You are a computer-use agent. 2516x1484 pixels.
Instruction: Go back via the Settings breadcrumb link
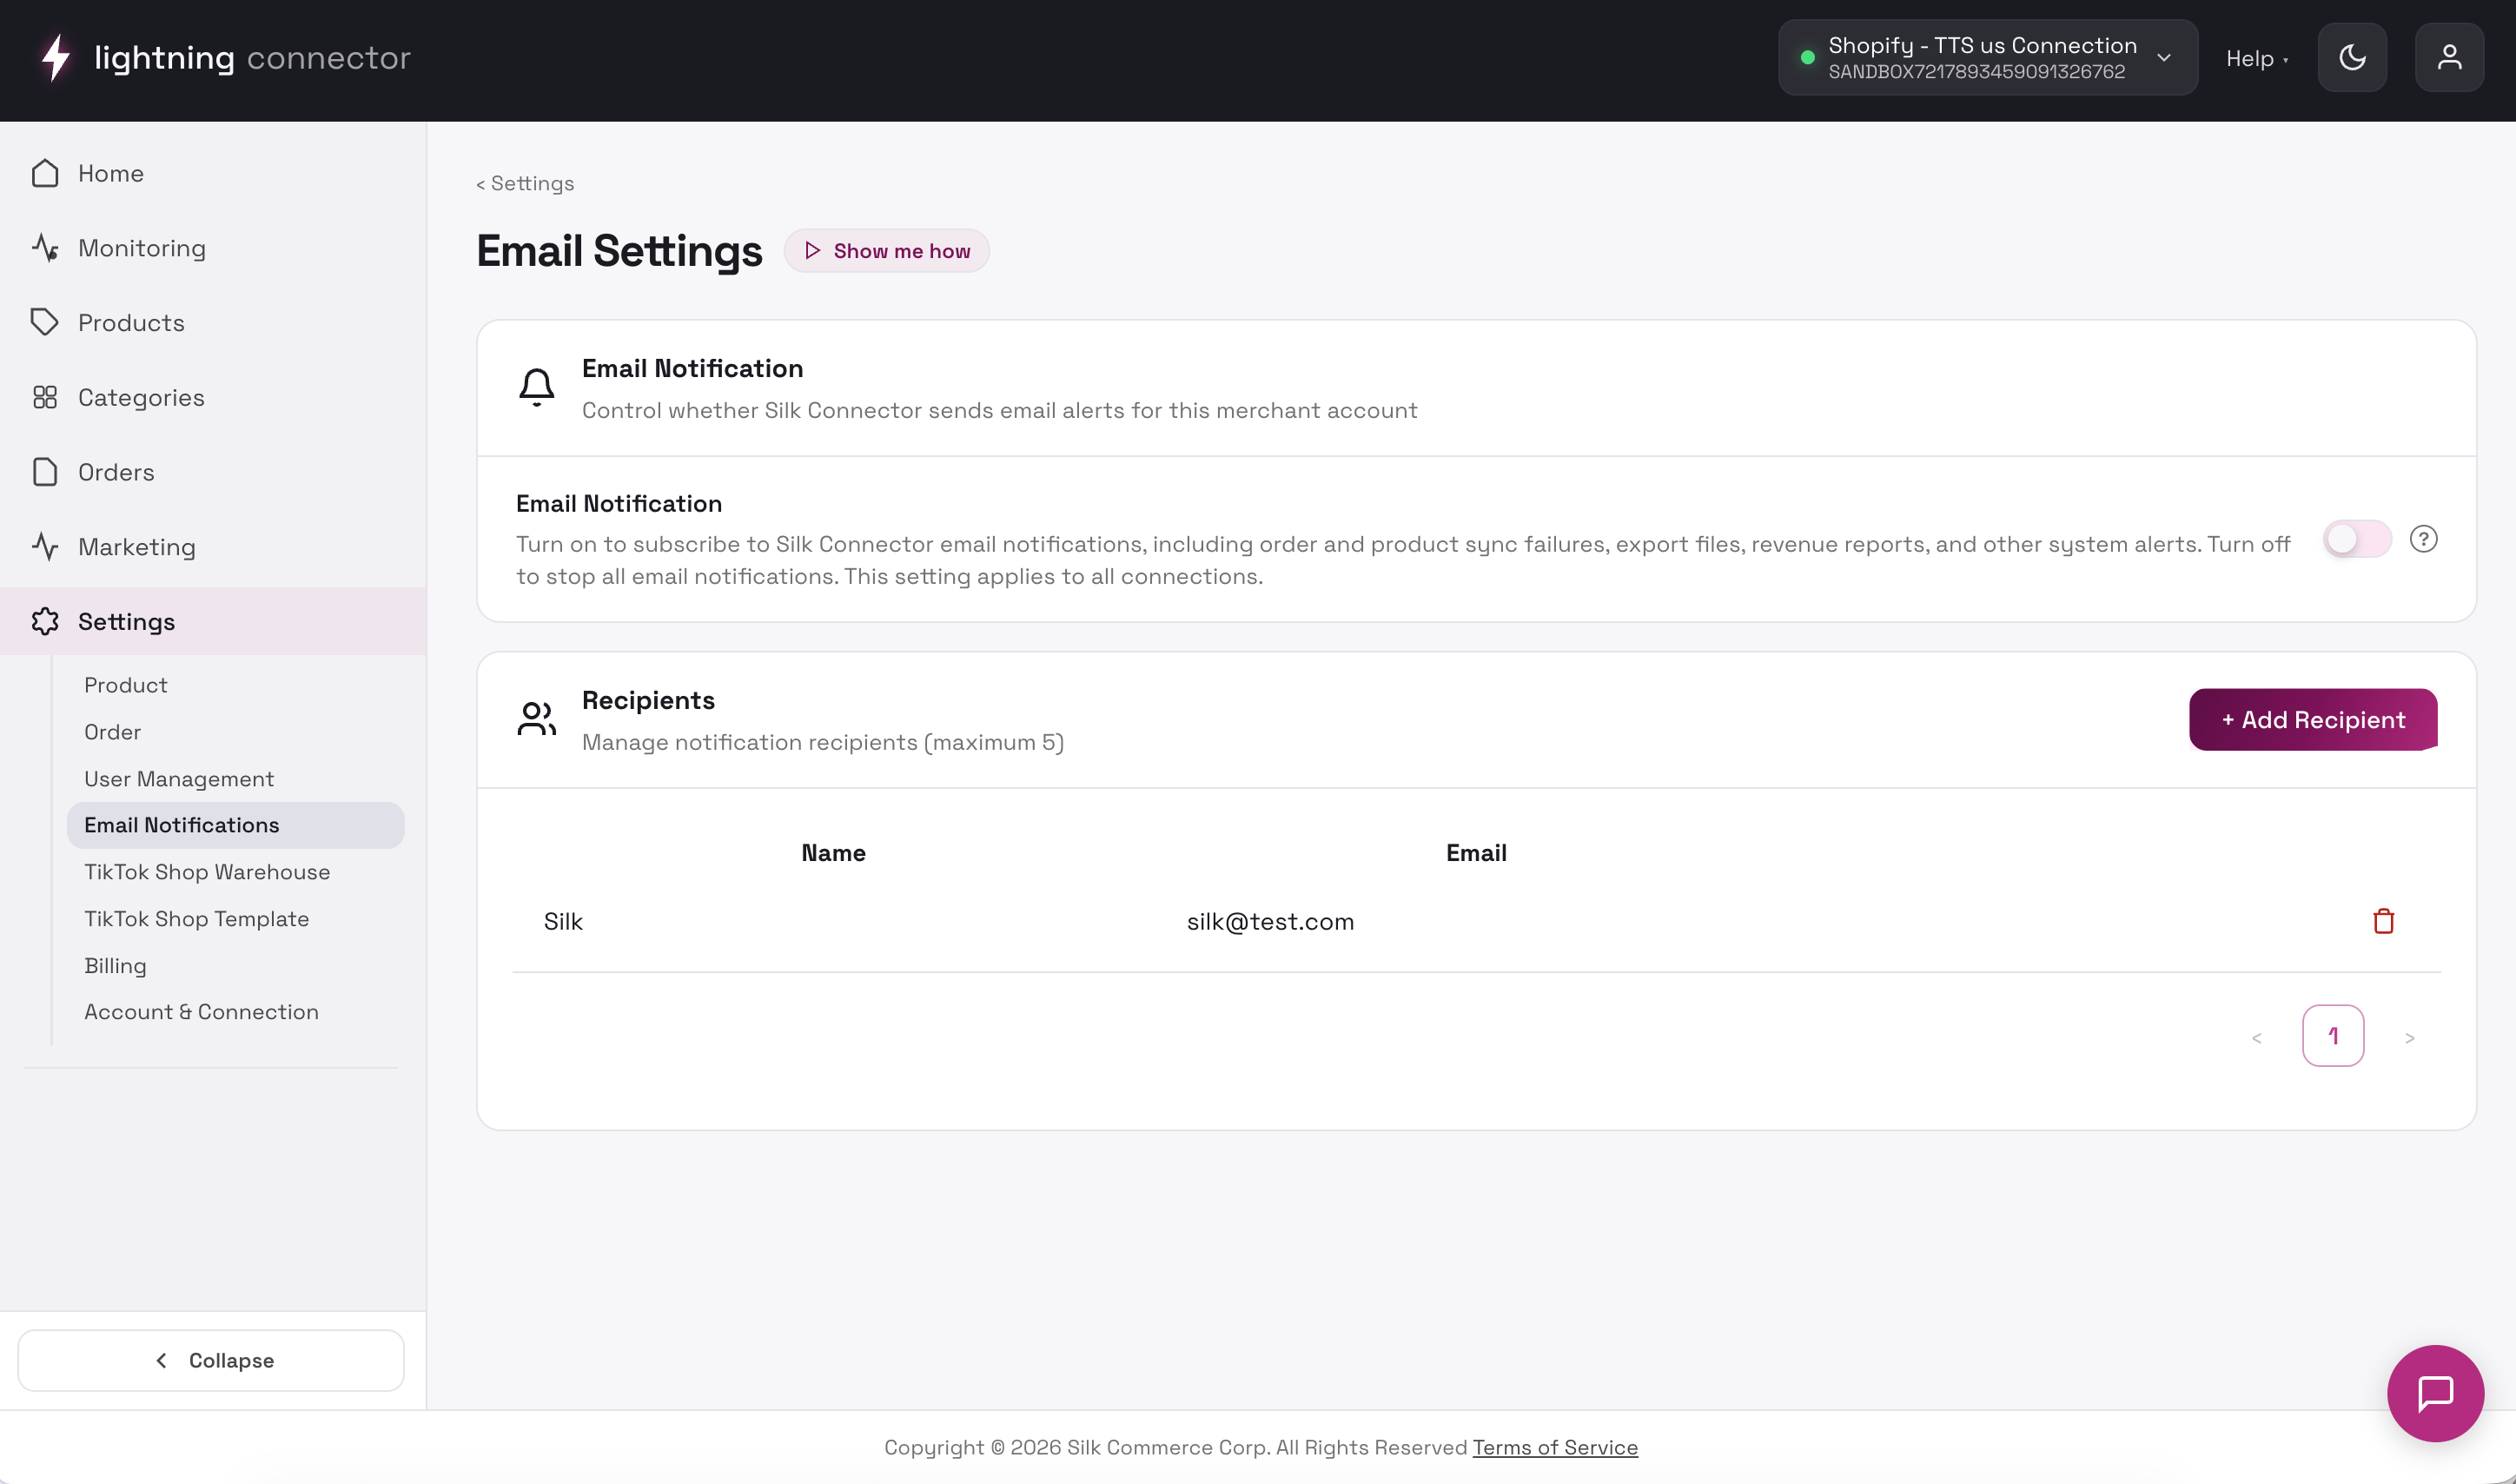pos(526,183)
